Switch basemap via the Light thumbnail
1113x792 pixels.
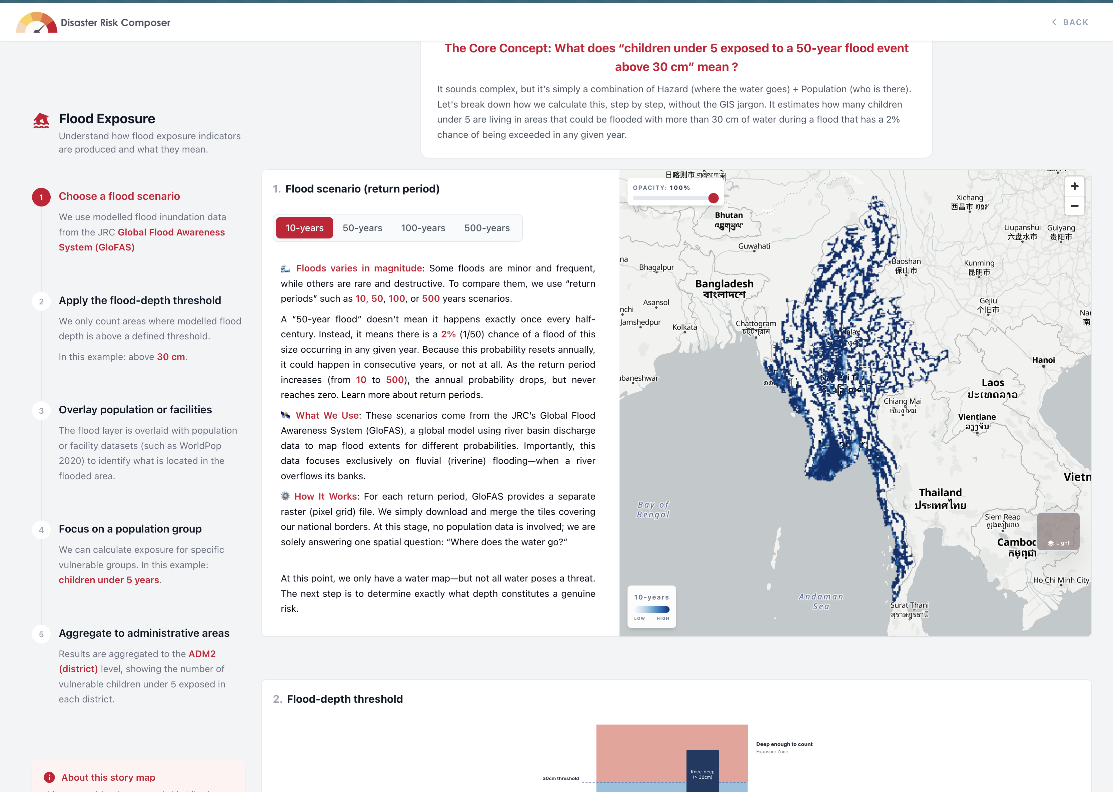click(1058, 531)
